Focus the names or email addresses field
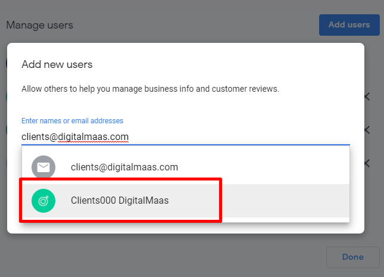The width and height of the screenshot is (384, 277). click(x=185, y=137)
